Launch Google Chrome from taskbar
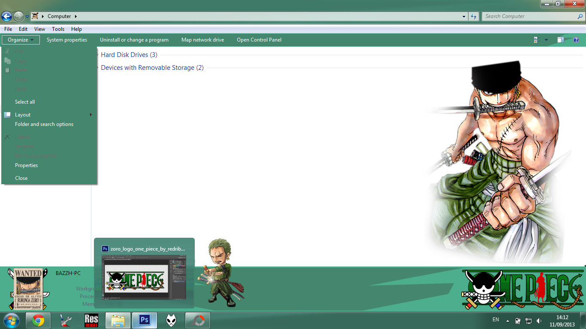The image size is (586, 329). pyautogui.click(x=38, y=320)
